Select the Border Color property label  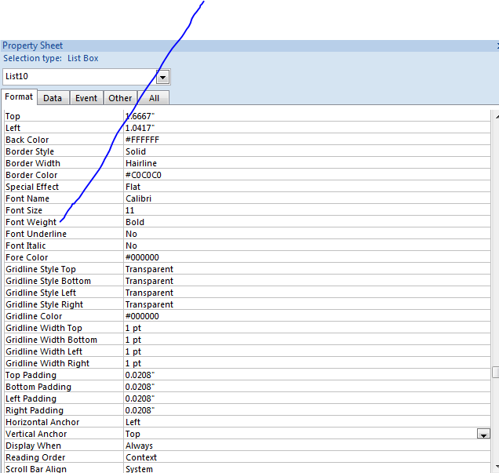(31, 175)
